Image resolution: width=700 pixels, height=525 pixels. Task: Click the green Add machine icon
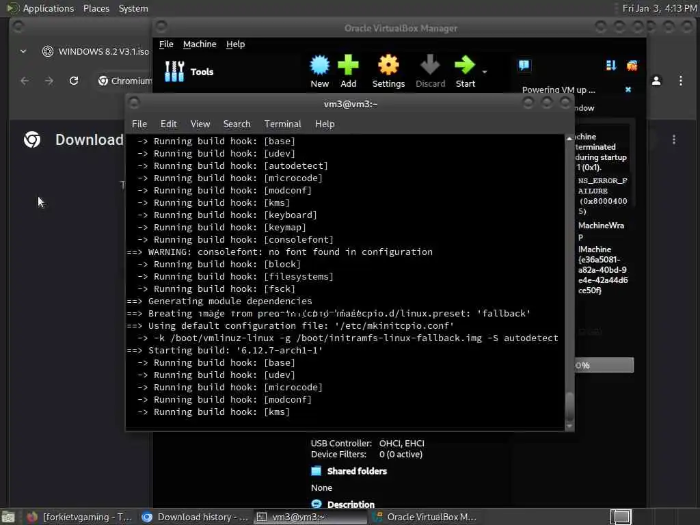pyautogui.click(x=348, y=71)
